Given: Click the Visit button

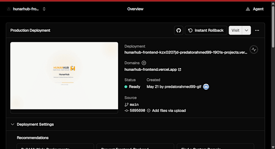Looking at the screenshot, I should (235, 30).
